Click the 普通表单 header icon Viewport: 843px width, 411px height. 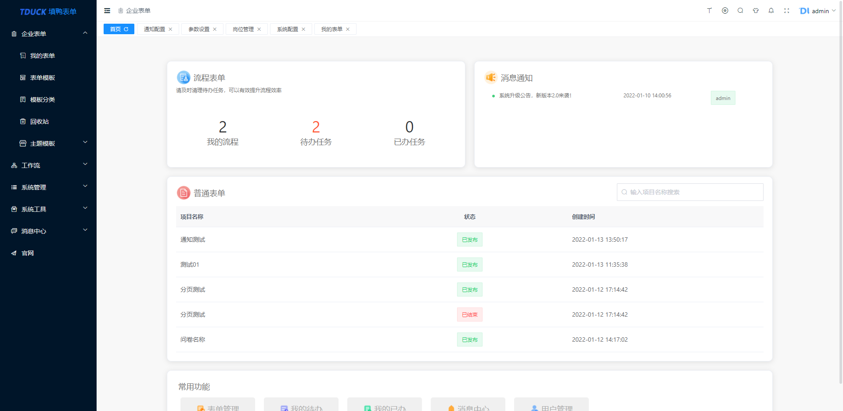(184, 193)
